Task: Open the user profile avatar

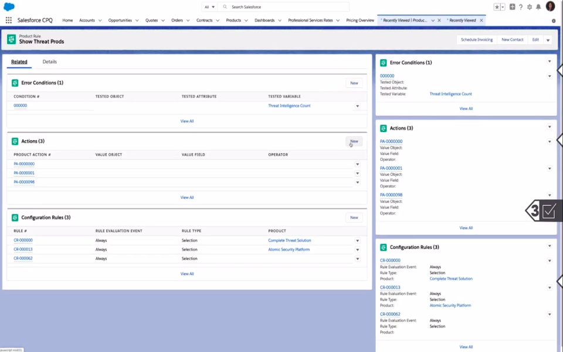Action: click(551, 6)
